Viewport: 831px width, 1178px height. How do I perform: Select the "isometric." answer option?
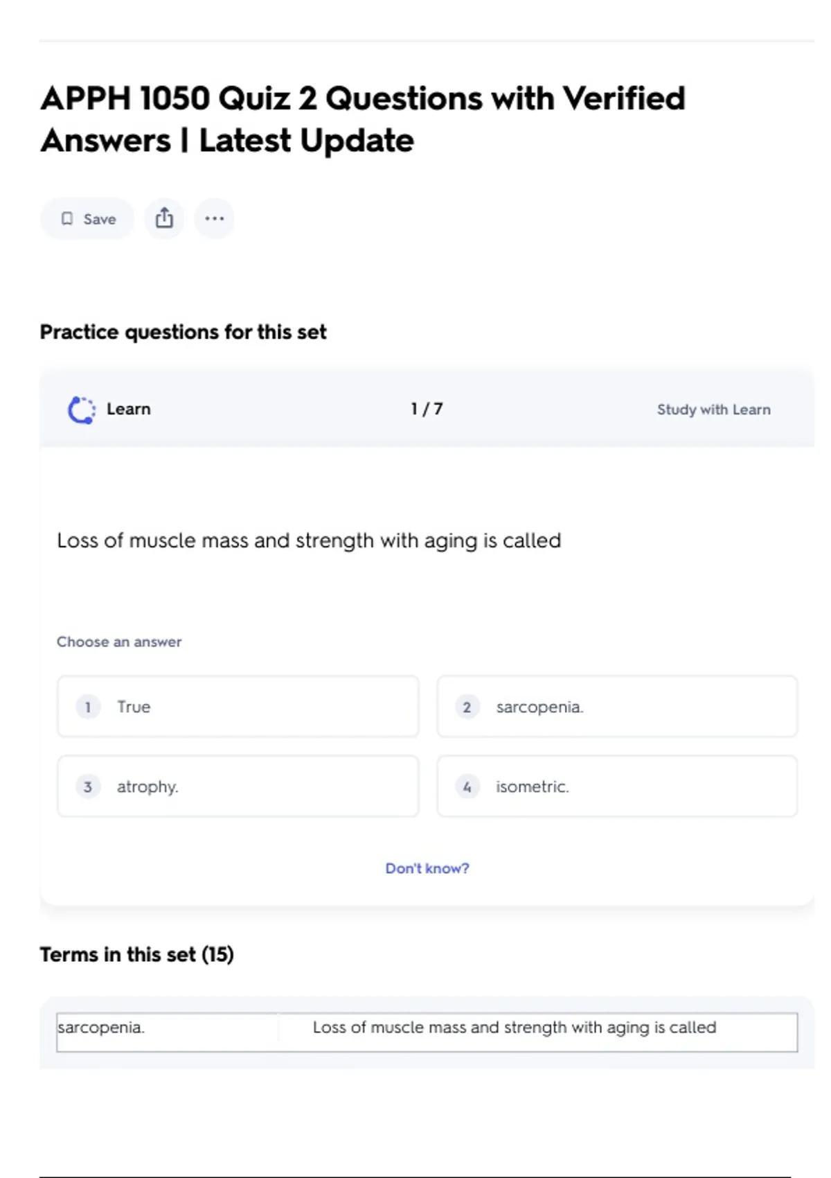(x=616, y=786)
